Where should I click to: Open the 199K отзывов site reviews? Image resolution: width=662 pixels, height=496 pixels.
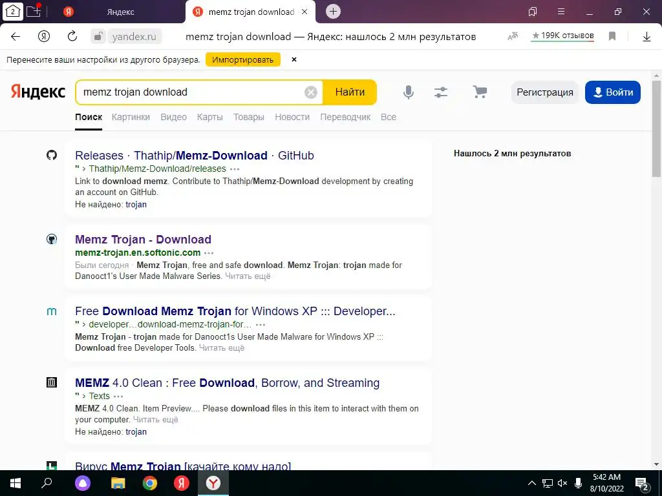[563, 36]
